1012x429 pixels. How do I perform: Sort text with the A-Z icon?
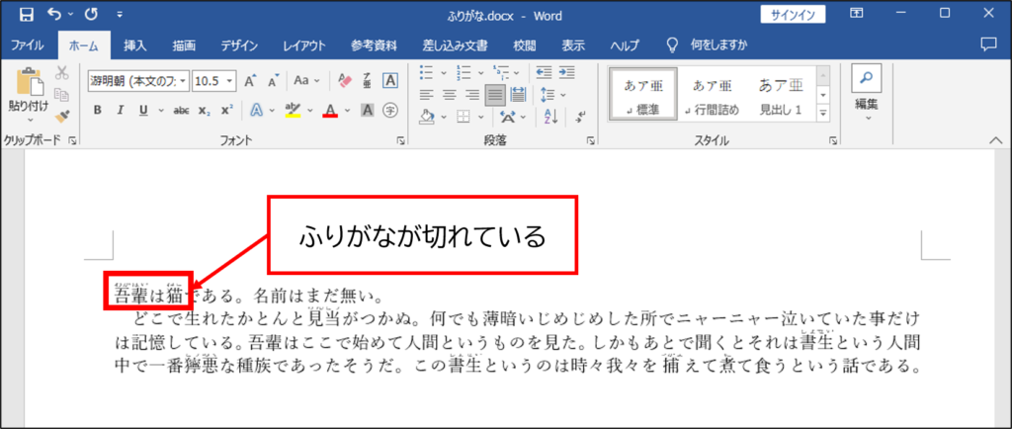point(551,117)
